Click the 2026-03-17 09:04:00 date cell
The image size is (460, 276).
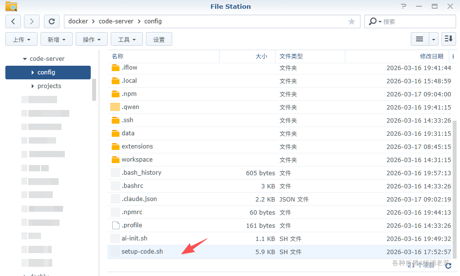(x=419, y=94)
